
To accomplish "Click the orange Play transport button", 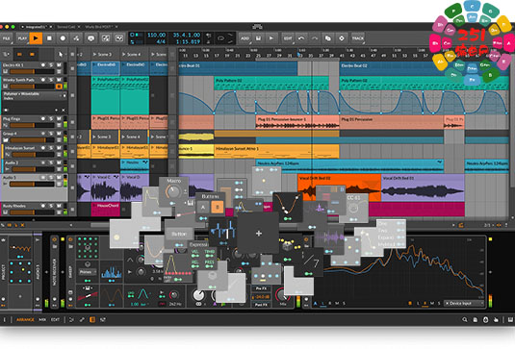I will point(36,38).
